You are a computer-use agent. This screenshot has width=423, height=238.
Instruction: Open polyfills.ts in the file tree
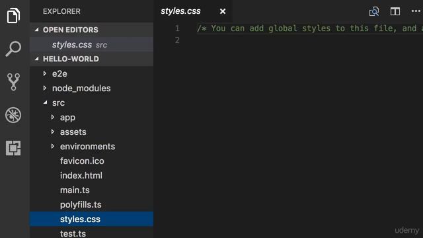click(81, 205)
